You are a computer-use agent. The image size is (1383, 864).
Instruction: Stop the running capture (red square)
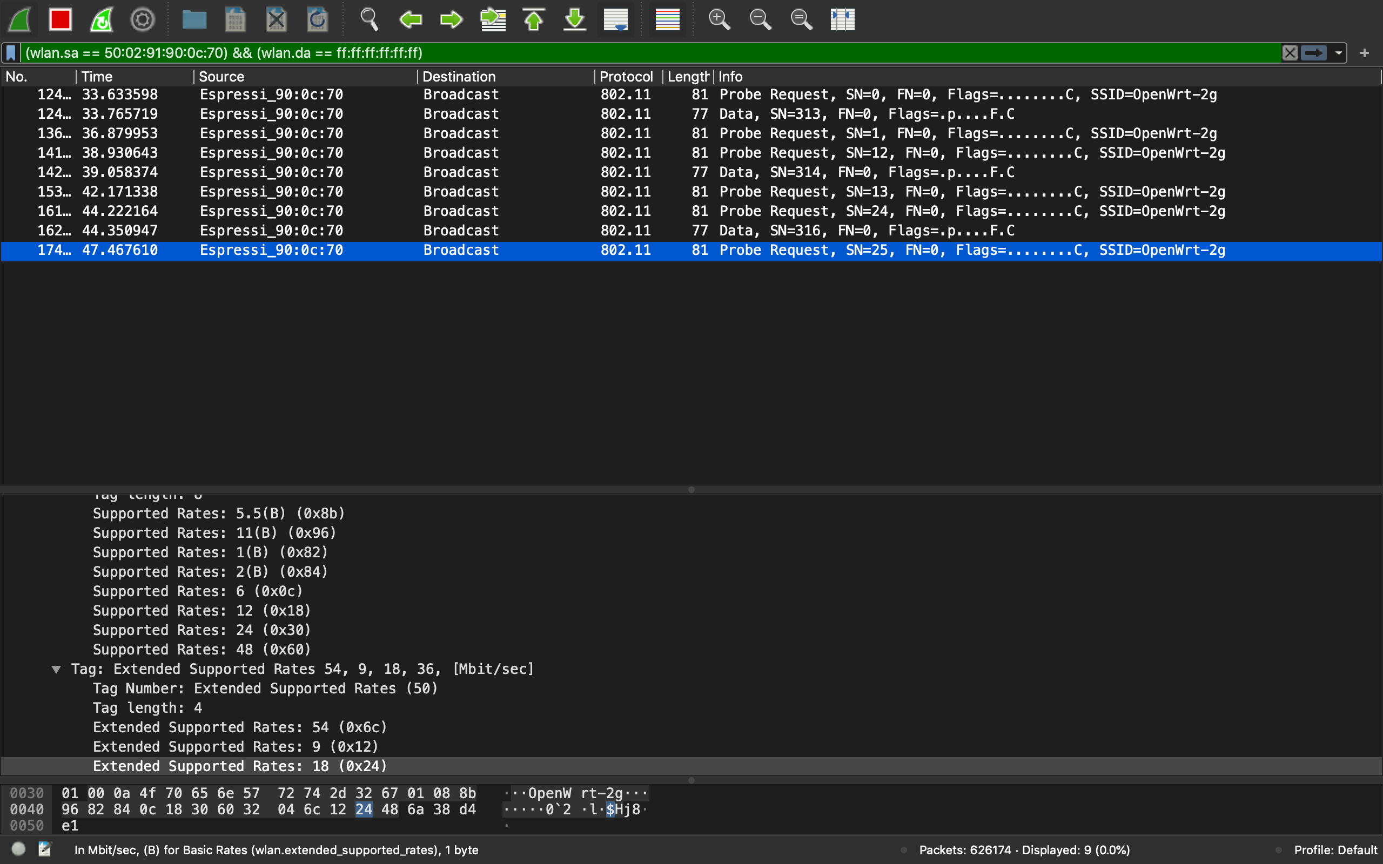pos(61,20)
